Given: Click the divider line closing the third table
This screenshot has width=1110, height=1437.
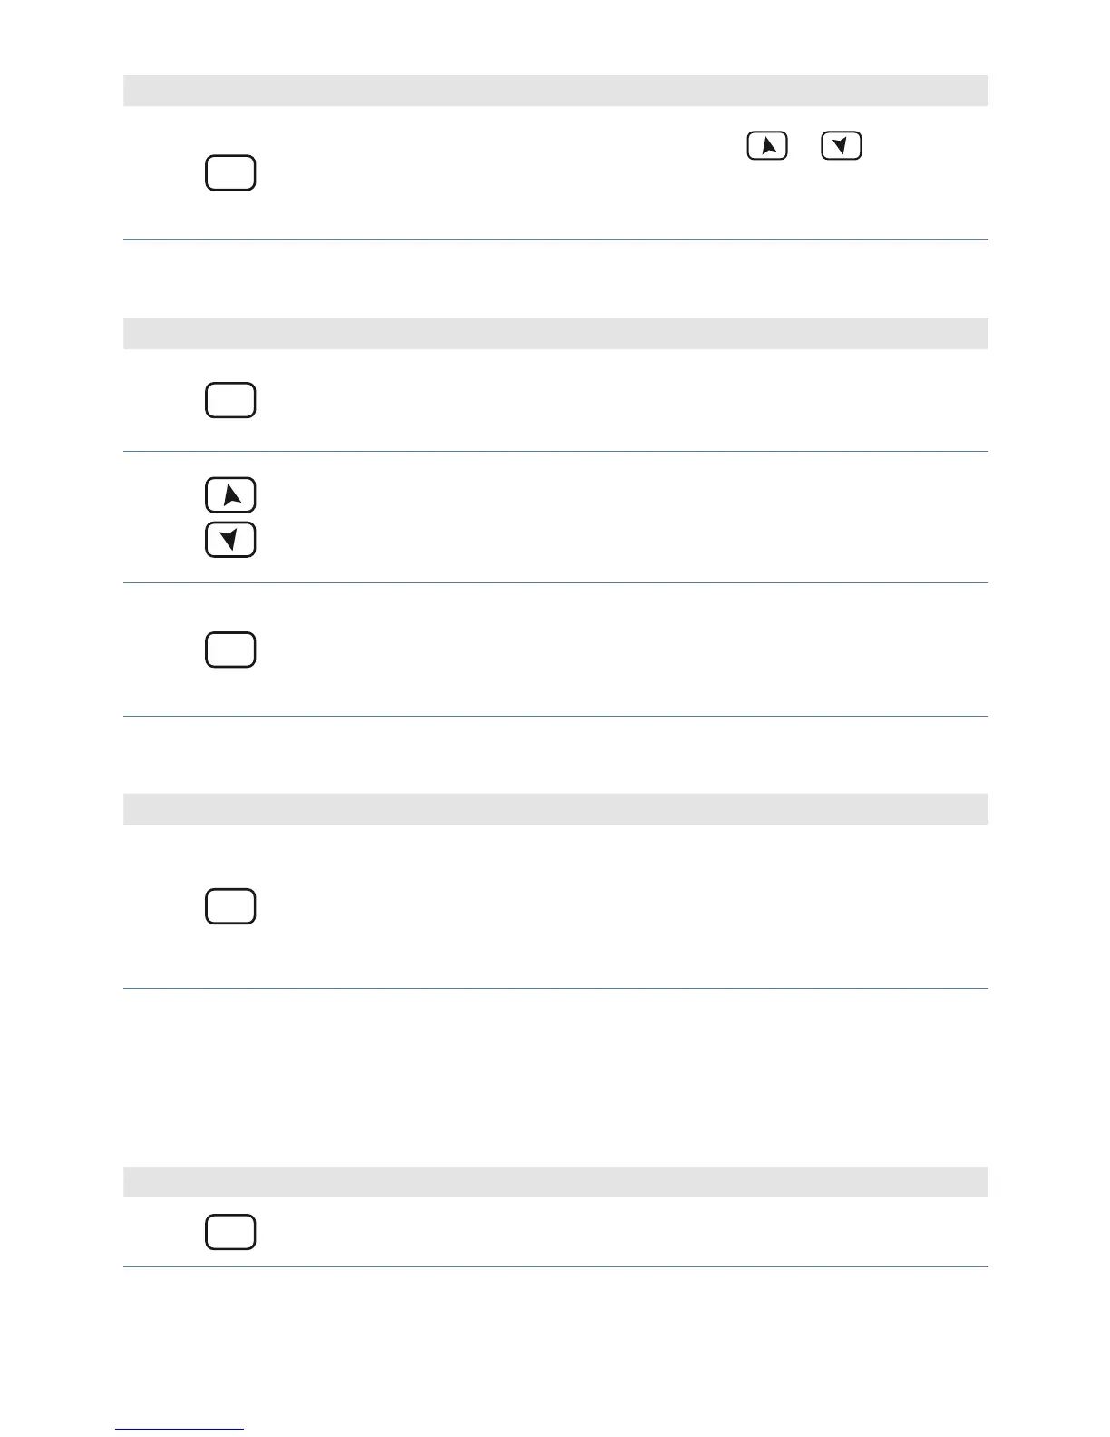Looking at the screenshot, I should 556,989.
